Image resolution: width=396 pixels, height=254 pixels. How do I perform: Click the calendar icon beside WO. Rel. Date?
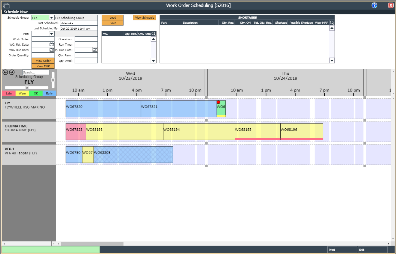coord(51,44)
